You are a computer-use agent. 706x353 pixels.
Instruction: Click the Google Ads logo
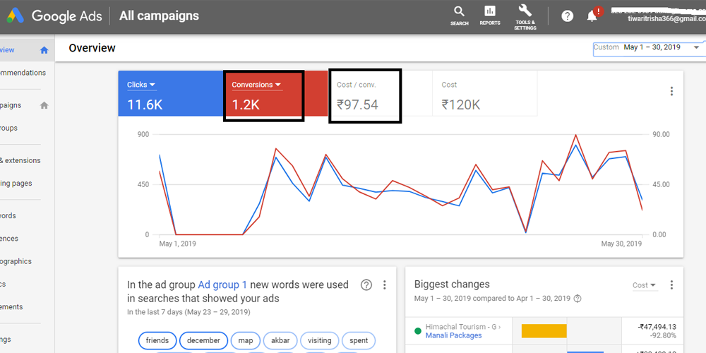16,16
